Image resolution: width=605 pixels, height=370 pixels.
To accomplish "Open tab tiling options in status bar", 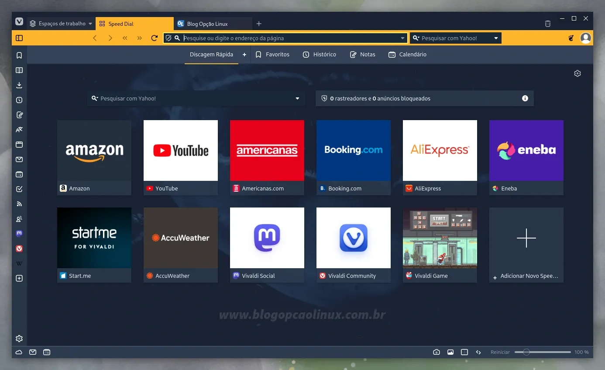I will pyautogui.click(x=464, y=352).
